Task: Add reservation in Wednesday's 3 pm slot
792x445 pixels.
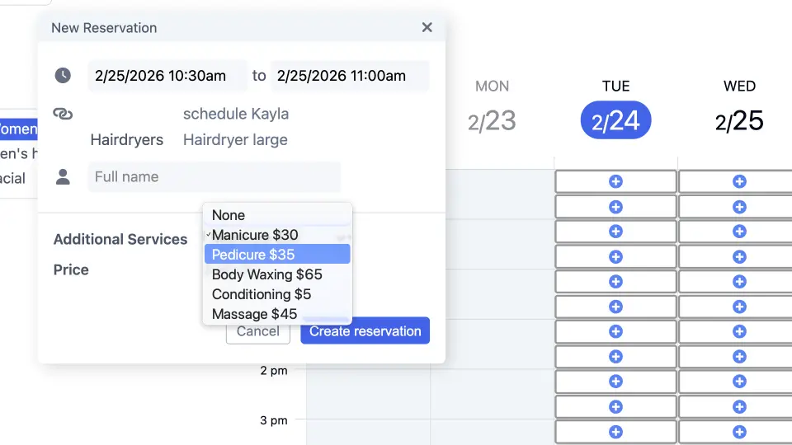Action: (739, 432)
